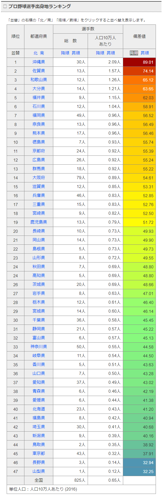Open the 千葉県 link

[39, 320]
